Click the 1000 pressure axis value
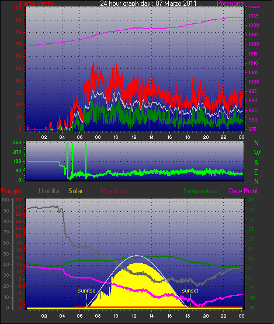Viewport: 274px width, 324px height. 253,82
